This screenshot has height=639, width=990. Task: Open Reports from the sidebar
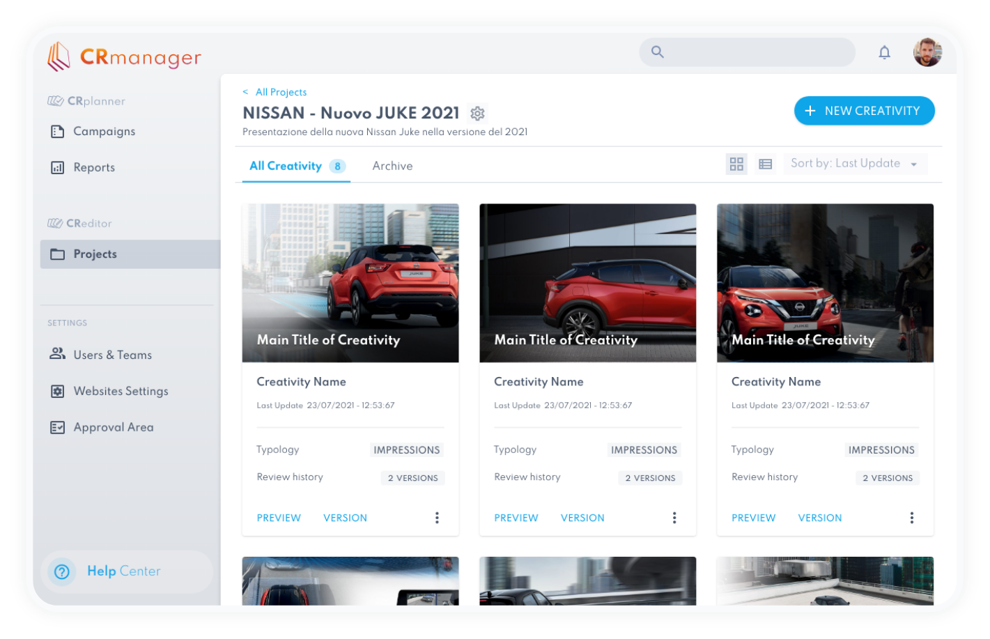(94, 167)
